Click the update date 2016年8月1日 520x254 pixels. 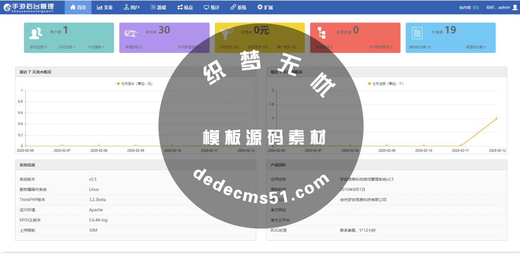(x=352, y=189)
